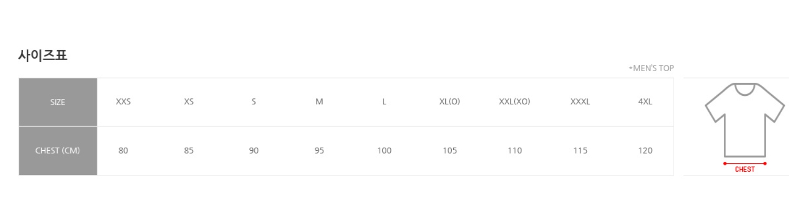Click the red CHEST measurement label
The height and width of the screenshot is (211, 789).
pyautogui.click(x=744, y=169)
